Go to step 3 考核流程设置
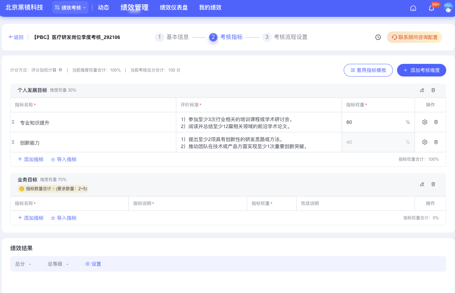The image size is (455, 293). click(x=285, y=37)
